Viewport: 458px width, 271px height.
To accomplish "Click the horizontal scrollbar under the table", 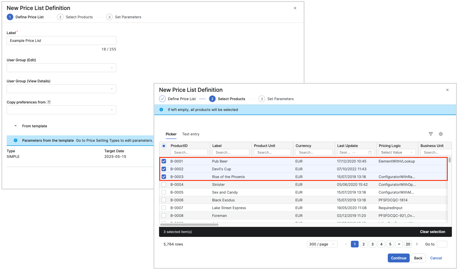I will click(189, 225).
